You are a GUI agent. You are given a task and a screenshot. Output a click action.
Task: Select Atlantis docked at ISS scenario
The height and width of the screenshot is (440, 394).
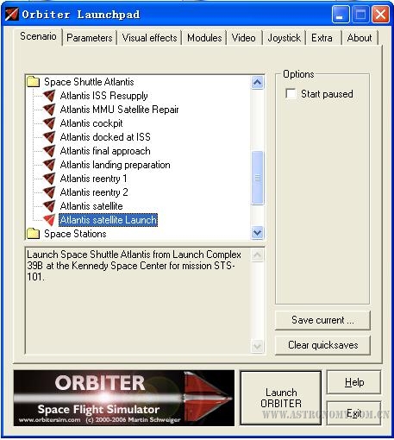pyautogui.click(x=105, y=137)
